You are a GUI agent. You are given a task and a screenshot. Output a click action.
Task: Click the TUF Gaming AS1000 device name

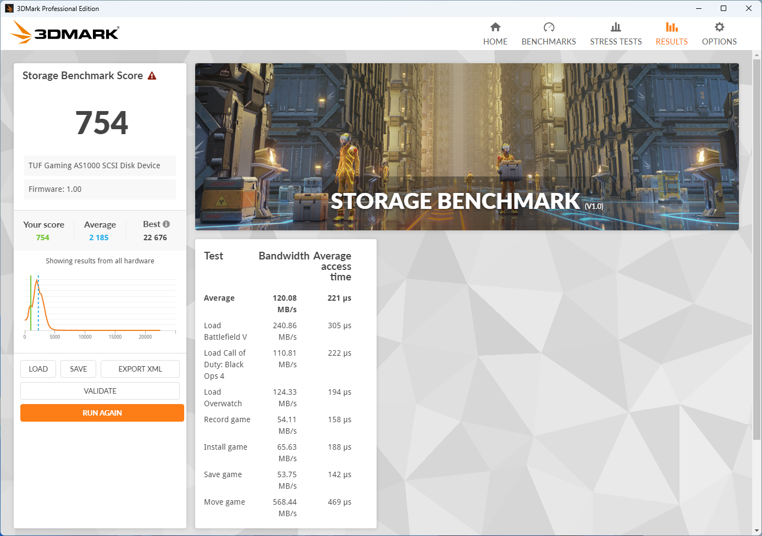click(x=100, y=165)
